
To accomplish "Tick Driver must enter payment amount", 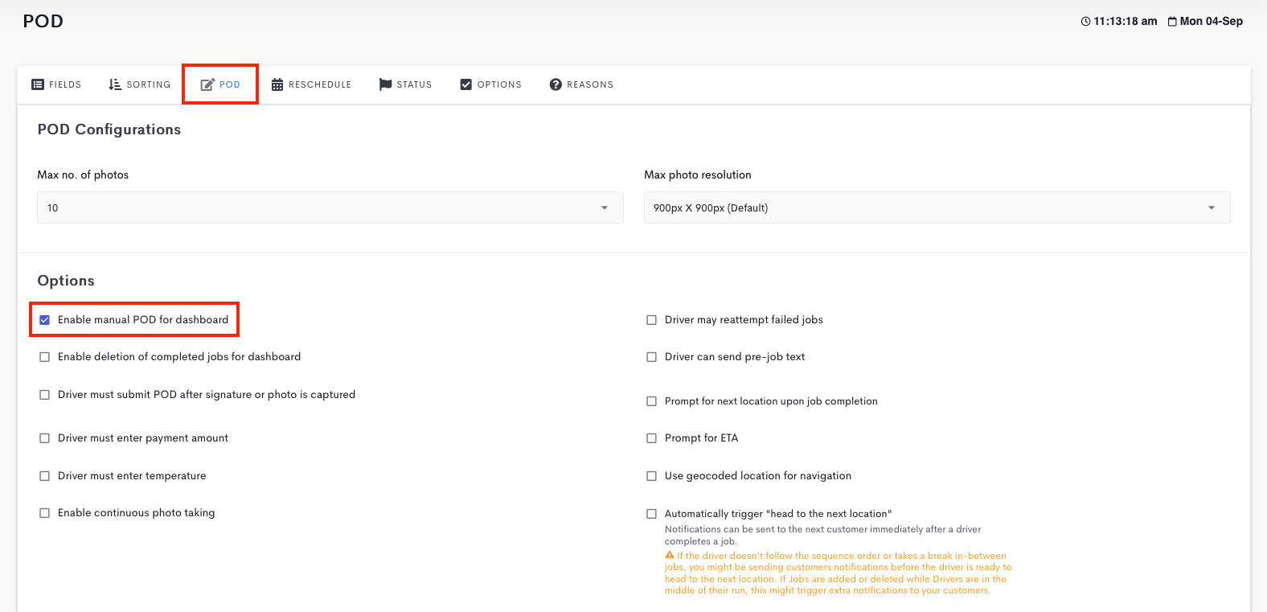I will tap(45, 438).
